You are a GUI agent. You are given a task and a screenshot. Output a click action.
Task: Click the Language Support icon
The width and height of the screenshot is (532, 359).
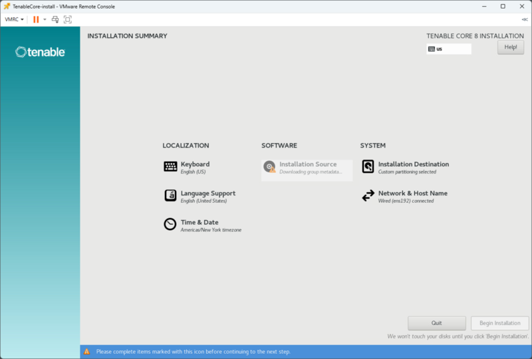[170, 195]
